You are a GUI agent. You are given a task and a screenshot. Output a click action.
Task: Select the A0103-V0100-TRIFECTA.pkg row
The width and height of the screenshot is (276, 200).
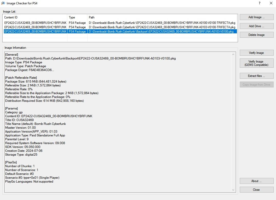pos(120,27)
